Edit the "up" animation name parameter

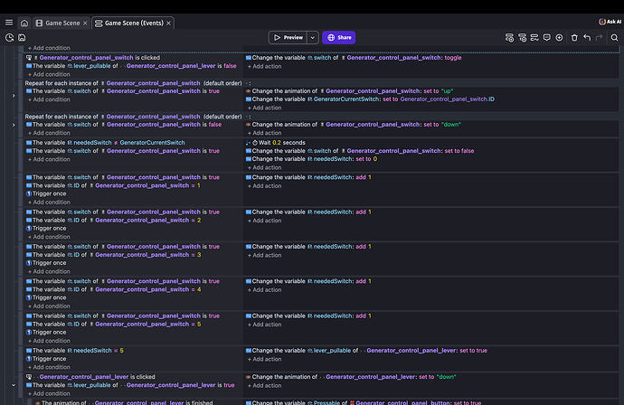click(448, 91)
